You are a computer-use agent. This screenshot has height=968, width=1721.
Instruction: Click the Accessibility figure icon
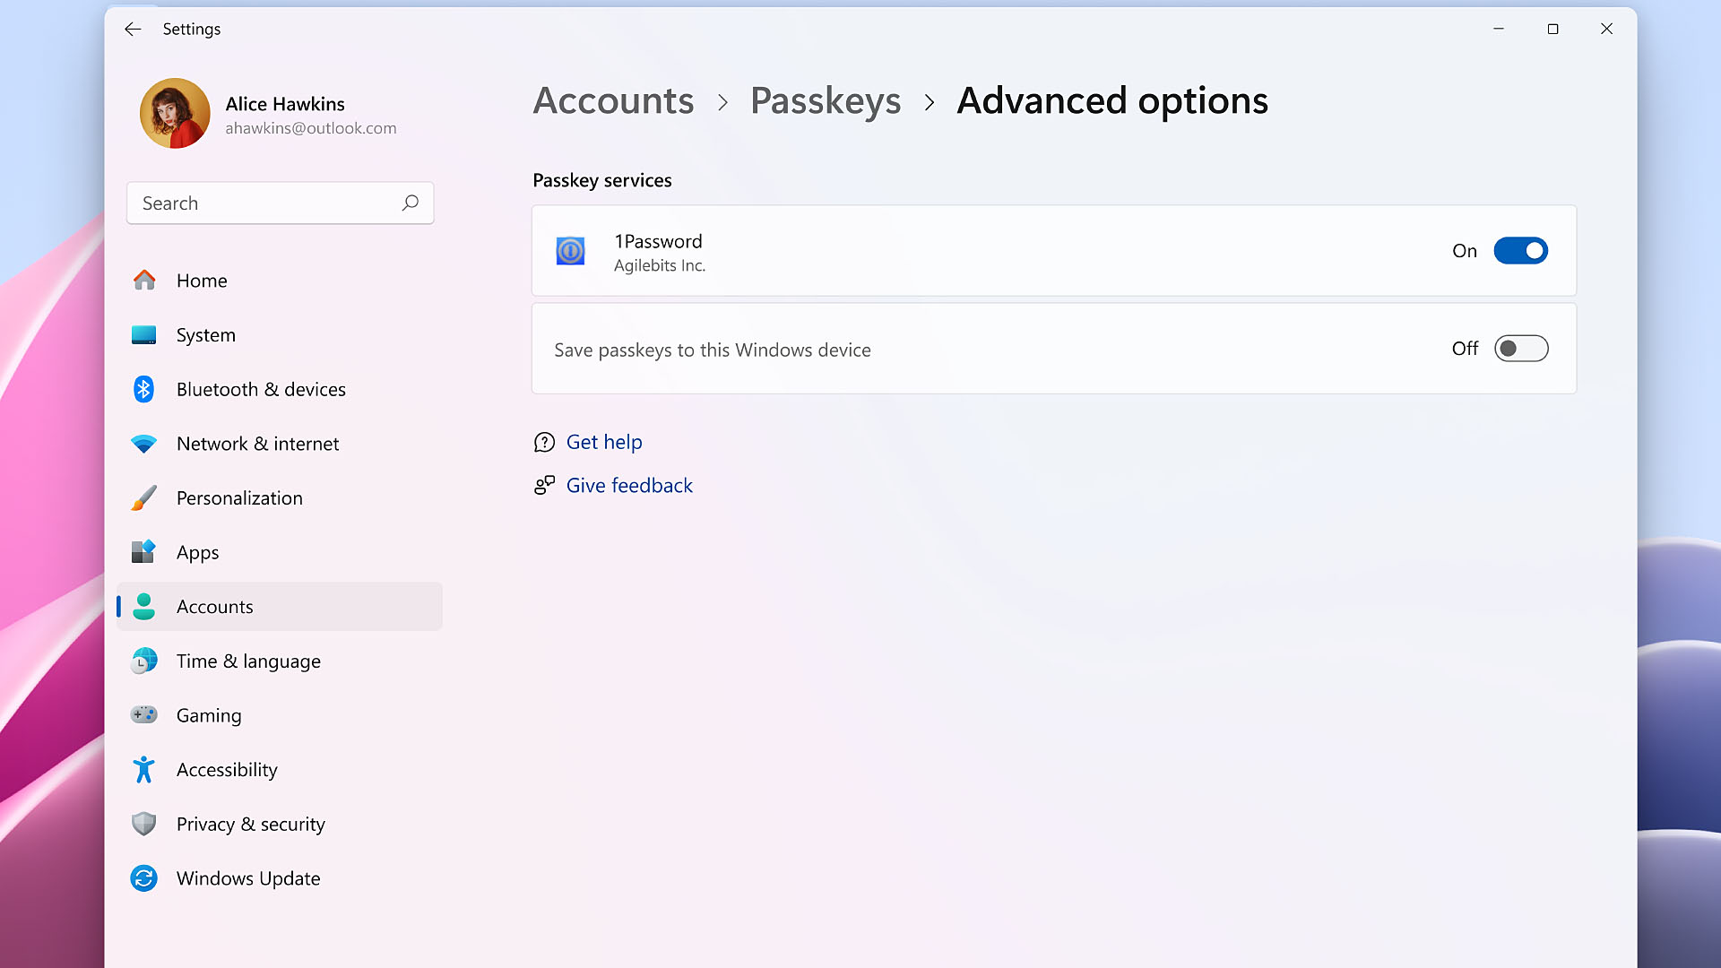tap(143, 769)
